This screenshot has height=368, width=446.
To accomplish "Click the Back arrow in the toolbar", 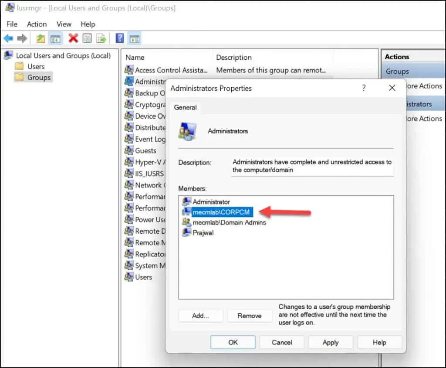I will tap(8, 39).
